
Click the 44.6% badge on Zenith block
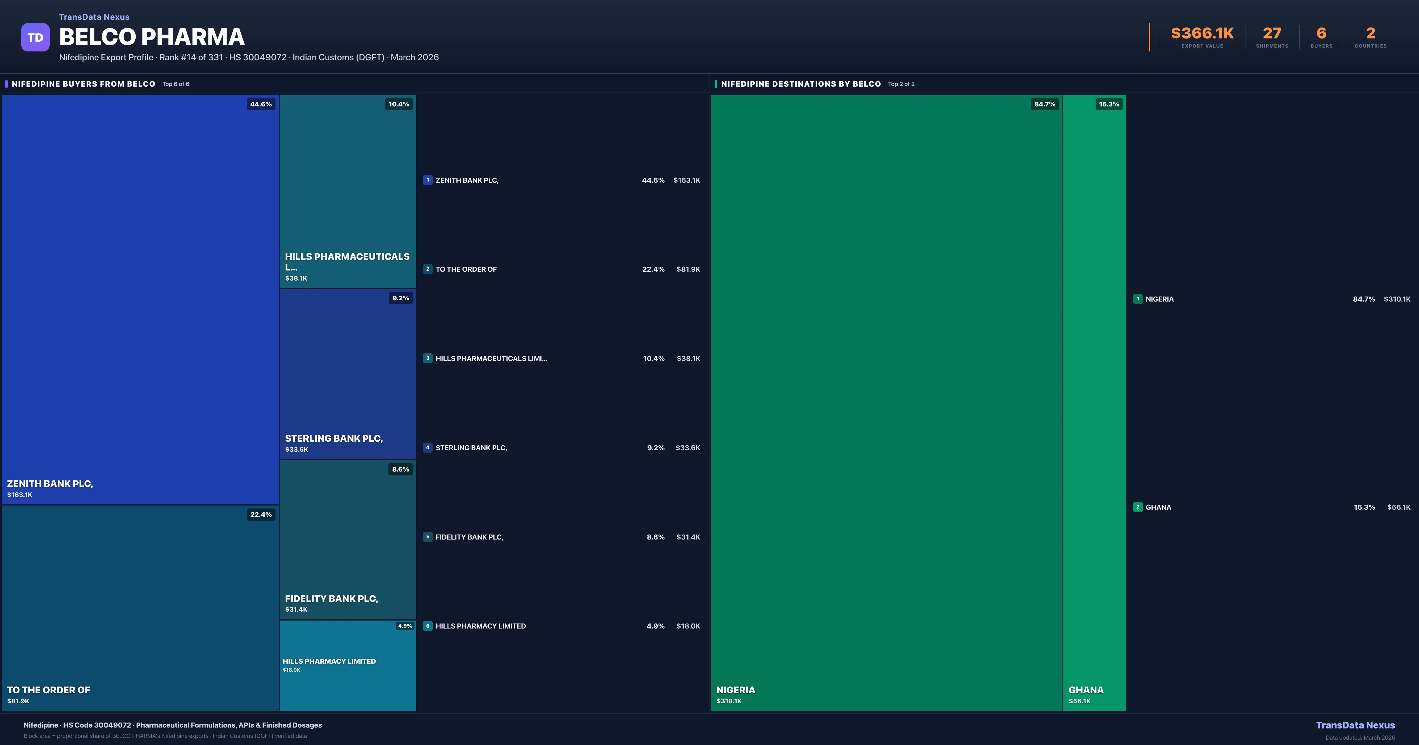[261, 104]
